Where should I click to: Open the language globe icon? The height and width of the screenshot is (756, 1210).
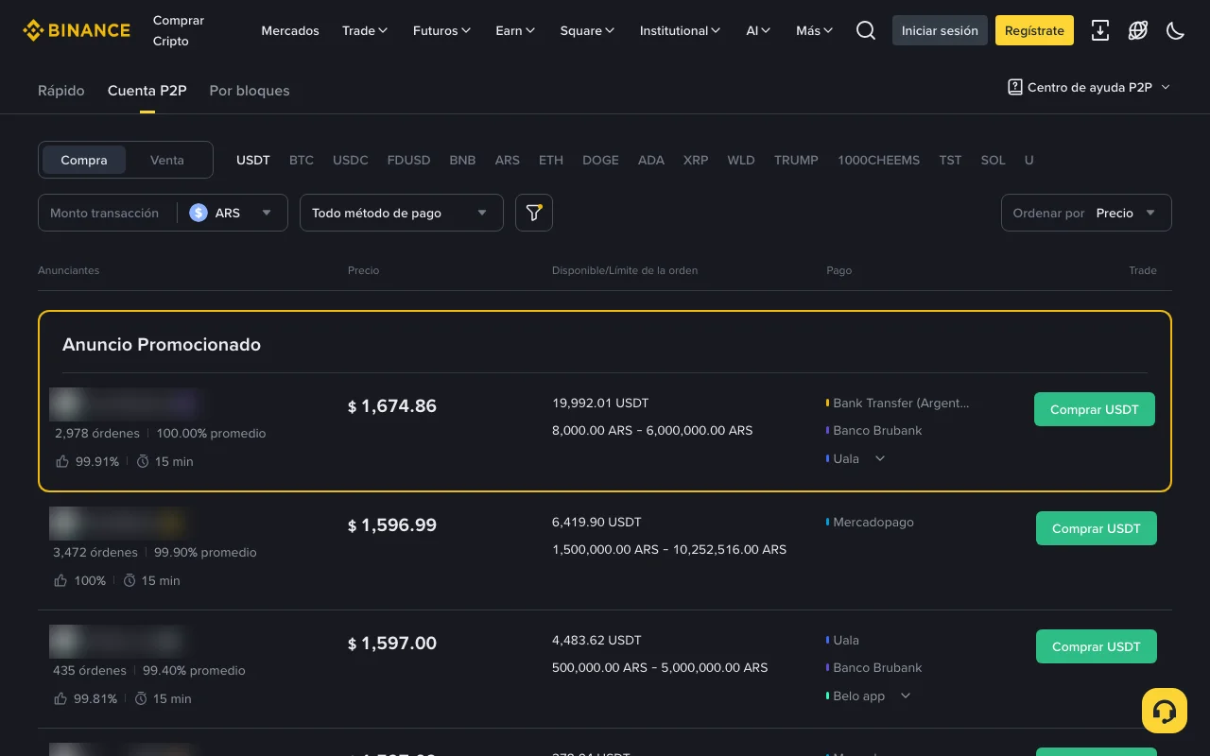coord(1138,30)
